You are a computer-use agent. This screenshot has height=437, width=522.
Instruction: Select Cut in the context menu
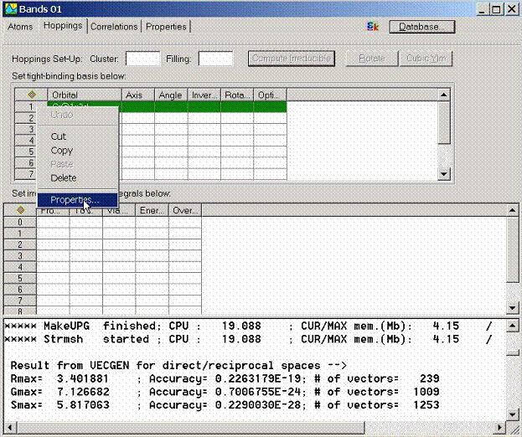(x=59, y=136)
